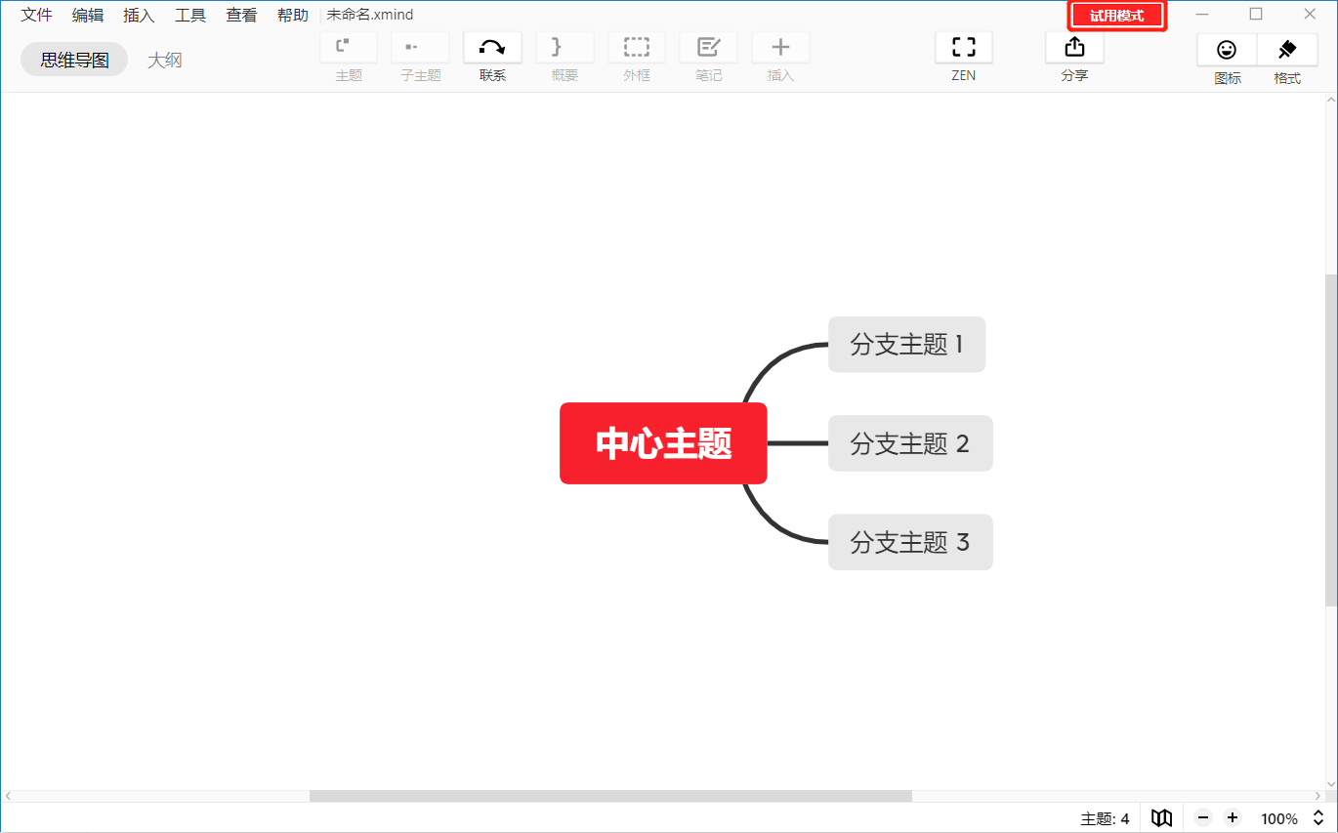Switch to the 大纲 outline tab
The width and height of the screenshot is (1338, 833).
click(x=165, y=60)
